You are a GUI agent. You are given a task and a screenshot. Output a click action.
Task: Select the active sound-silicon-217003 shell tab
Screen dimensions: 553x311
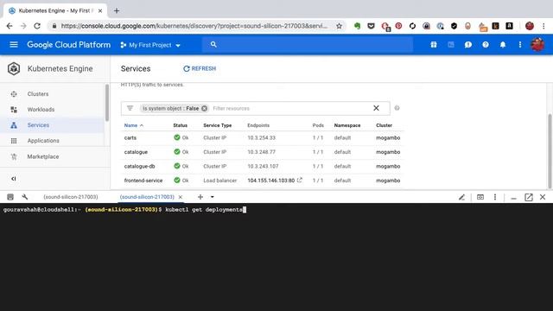click(147, 197)
